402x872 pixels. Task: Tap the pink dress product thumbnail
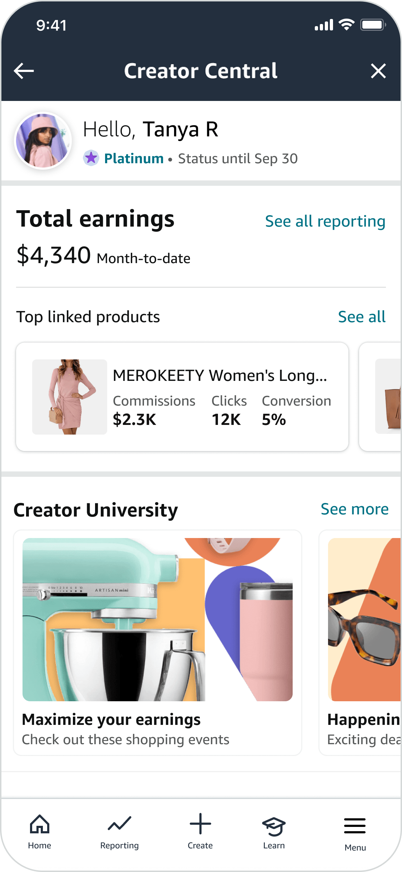pos(70,397)
